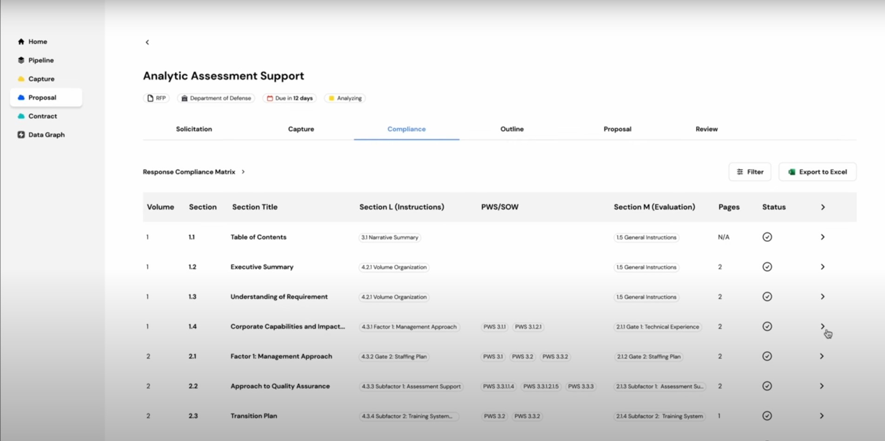Switch to the Review tab
This screenshot has width=885, height=441.
(x=706, y=129)
